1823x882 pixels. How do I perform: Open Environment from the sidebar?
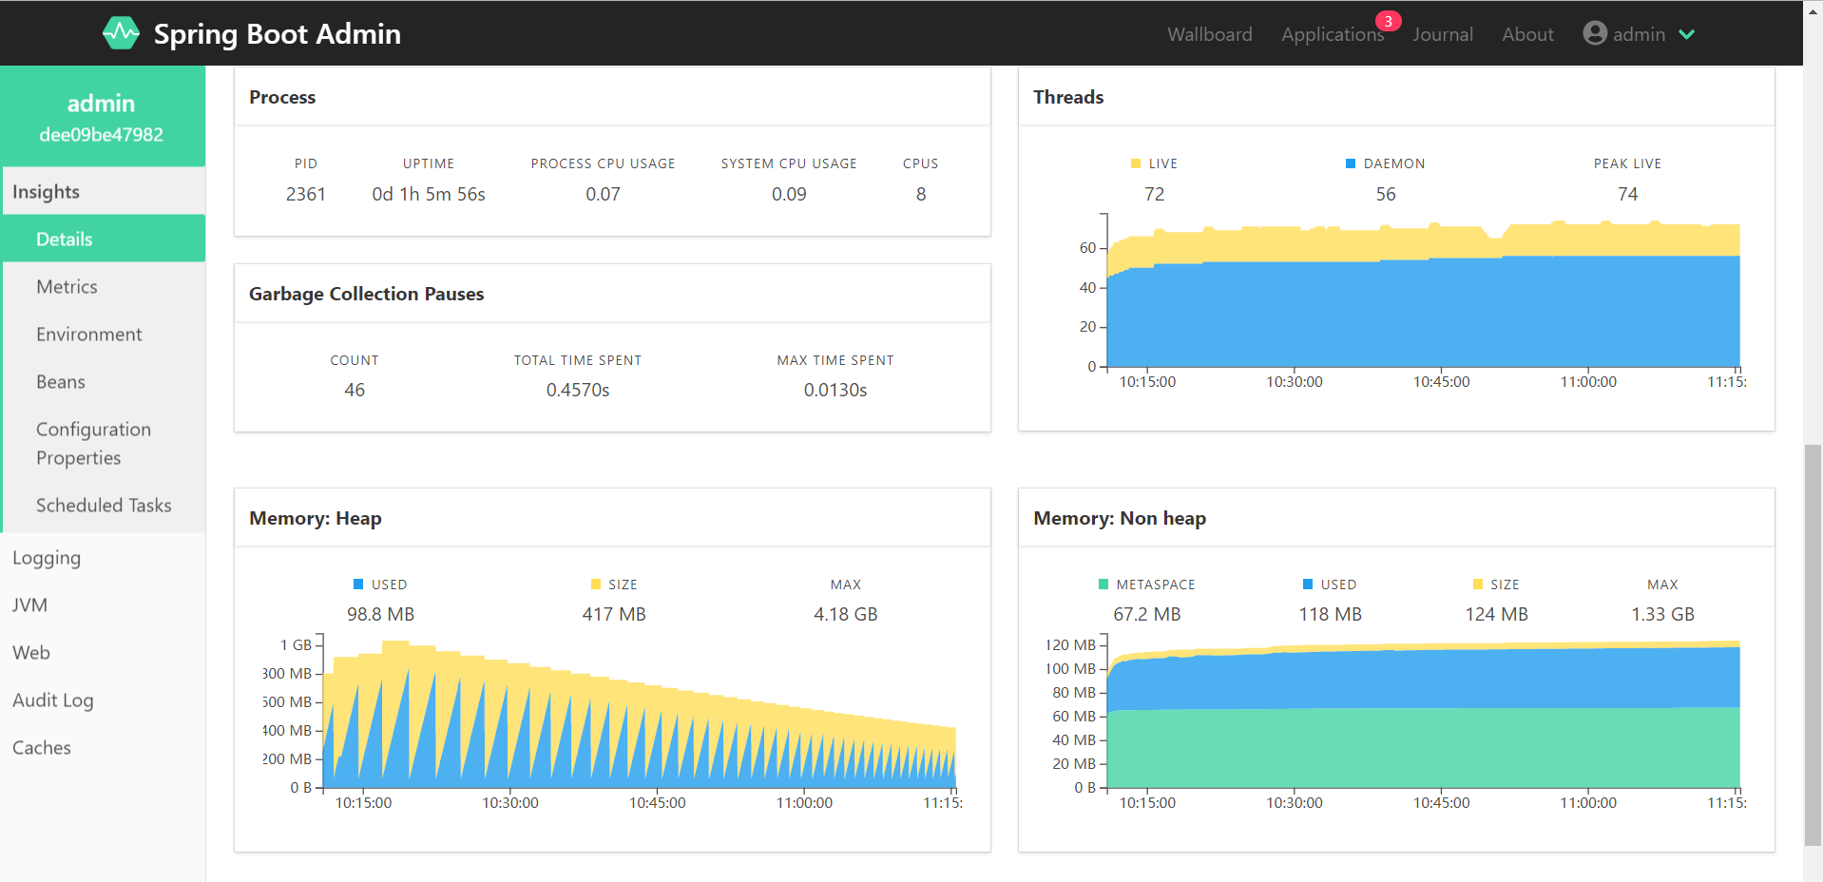[88, 334]
